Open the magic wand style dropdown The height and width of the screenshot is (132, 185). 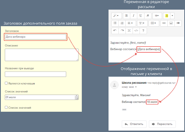click(x=116, y=16)
